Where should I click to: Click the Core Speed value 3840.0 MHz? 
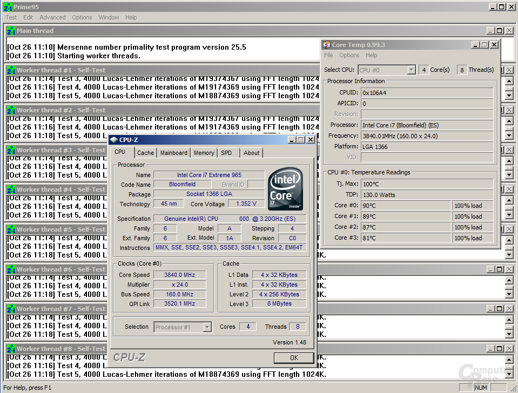coord(180,275)
